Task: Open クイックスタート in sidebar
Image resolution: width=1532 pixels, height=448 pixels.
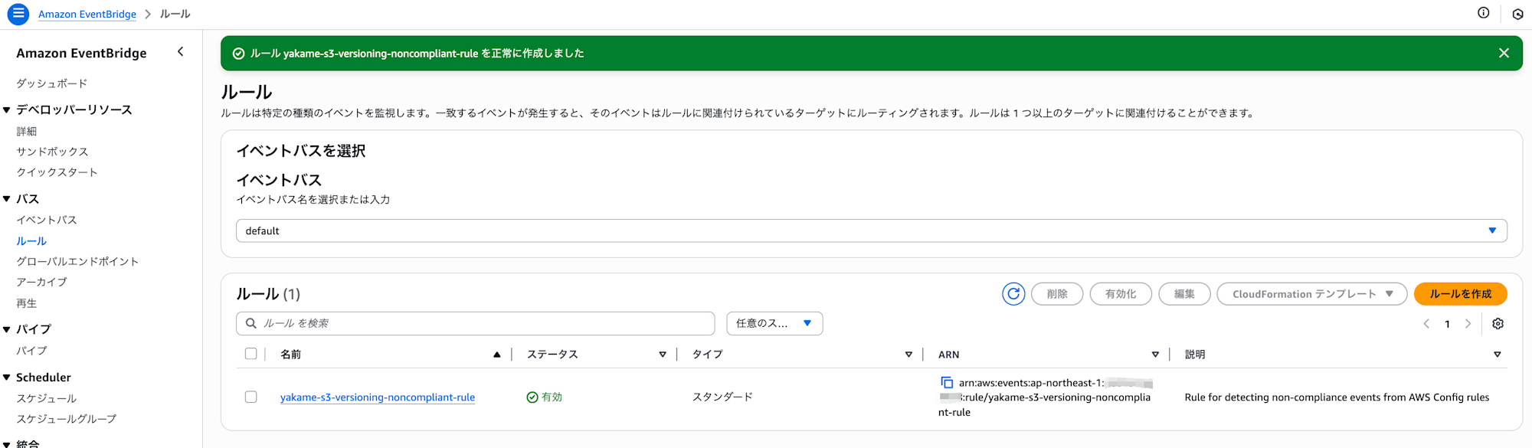Action: tap(57, 172)
